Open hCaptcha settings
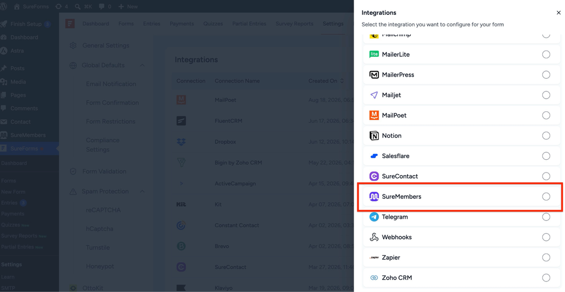The image size is (565, 292). (x=99, y=229)
